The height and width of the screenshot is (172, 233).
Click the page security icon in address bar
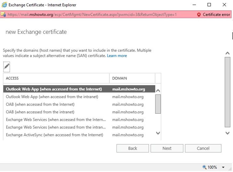pyautogui.click(x=3, y=14)
